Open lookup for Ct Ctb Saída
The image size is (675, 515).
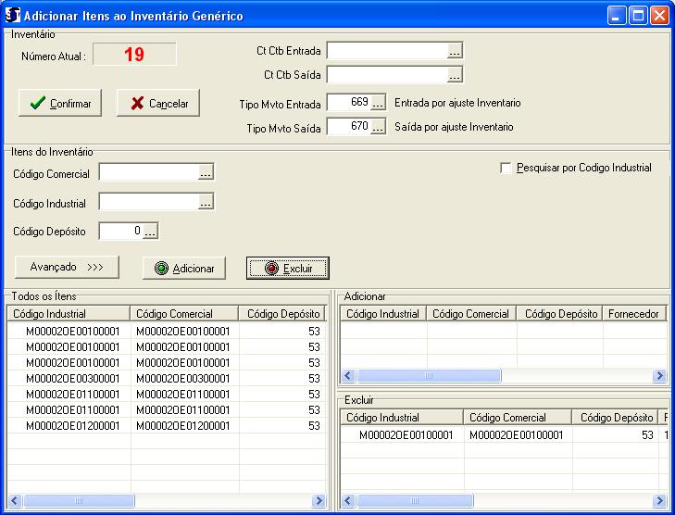(x=454, y=75)
